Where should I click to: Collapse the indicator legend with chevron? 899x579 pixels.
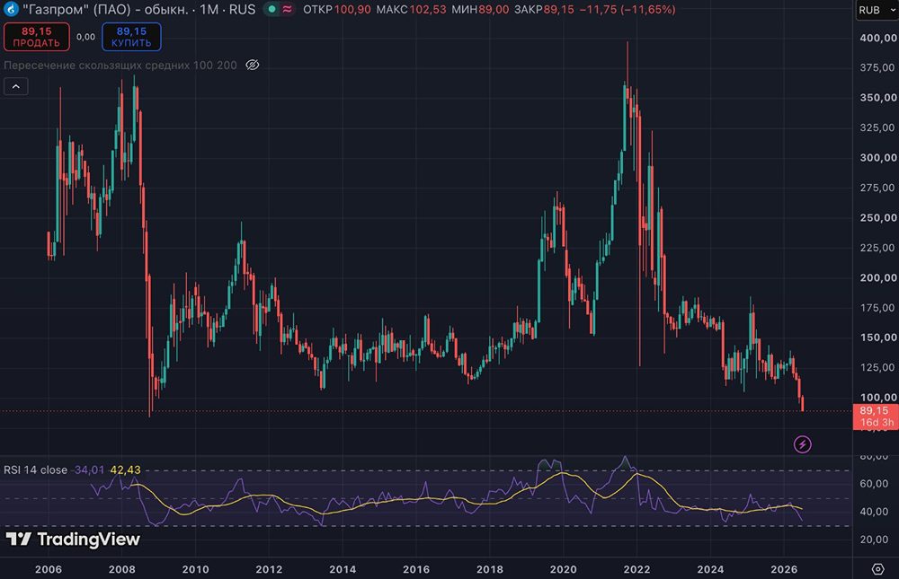(16, 86)
